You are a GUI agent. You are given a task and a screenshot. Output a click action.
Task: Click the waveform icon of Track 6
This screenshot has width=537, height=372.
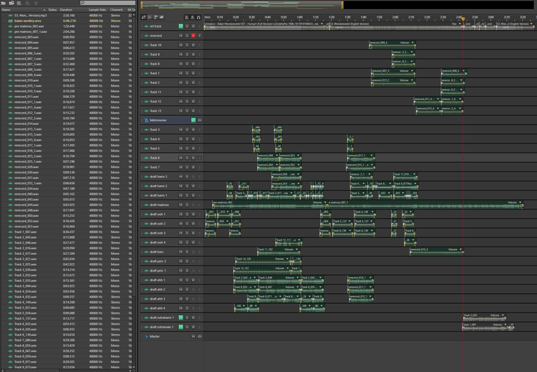(146, 158)
